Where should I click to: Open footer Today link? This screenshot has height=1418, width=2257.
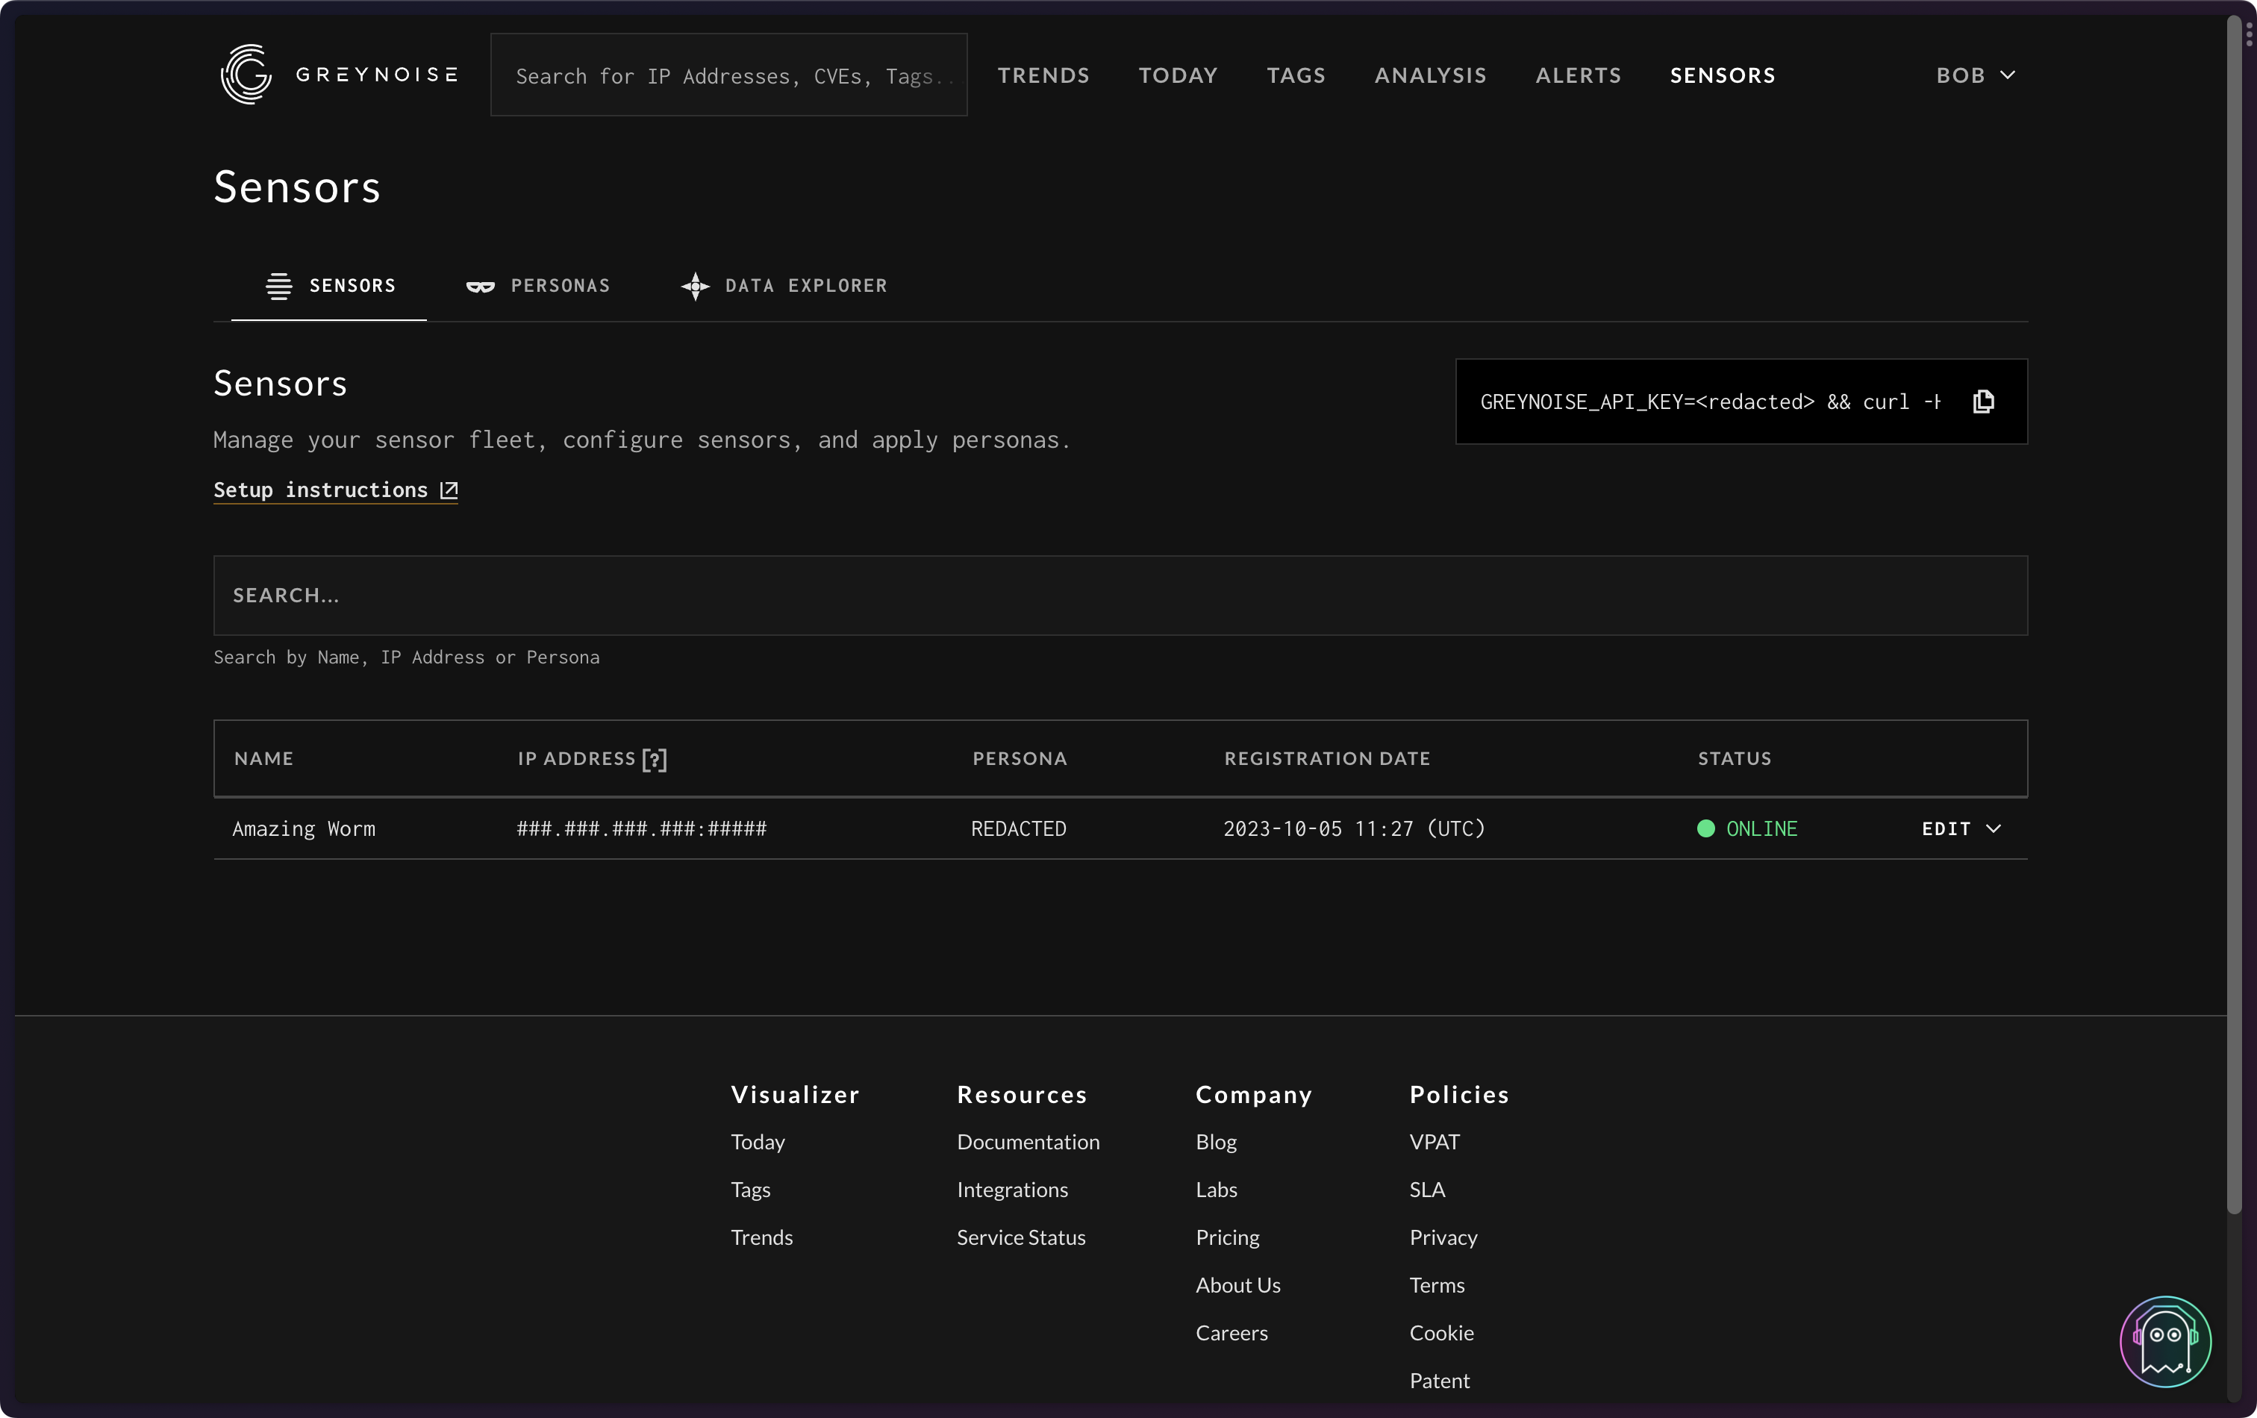pos(758,1143)
